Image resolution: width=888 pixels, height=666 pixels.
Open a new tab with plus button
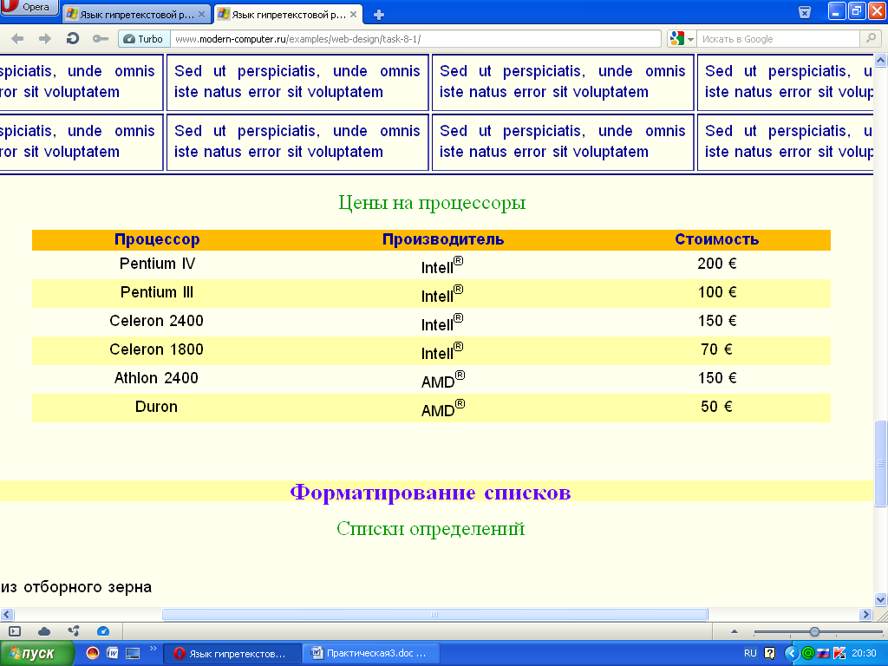click(379, 15)
